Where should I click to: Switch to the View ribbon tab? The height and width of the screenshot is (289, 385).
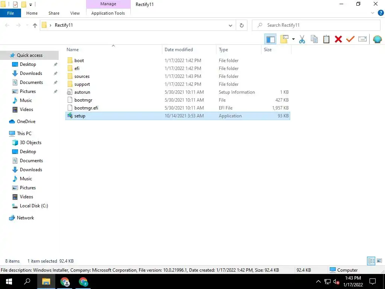coord(75,13)
